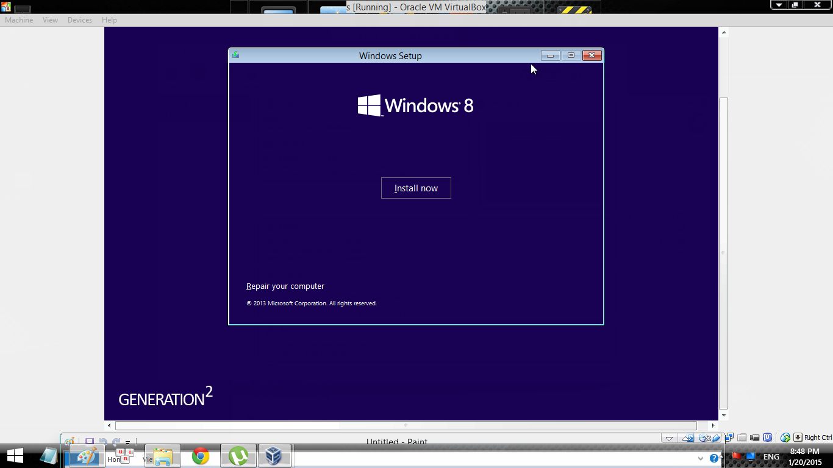Open the View menu in VirtualBox
833x468 pixels.
coord(50,20)
